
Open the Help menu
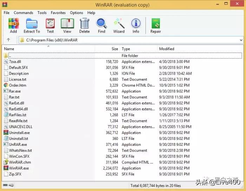point(91,13)
